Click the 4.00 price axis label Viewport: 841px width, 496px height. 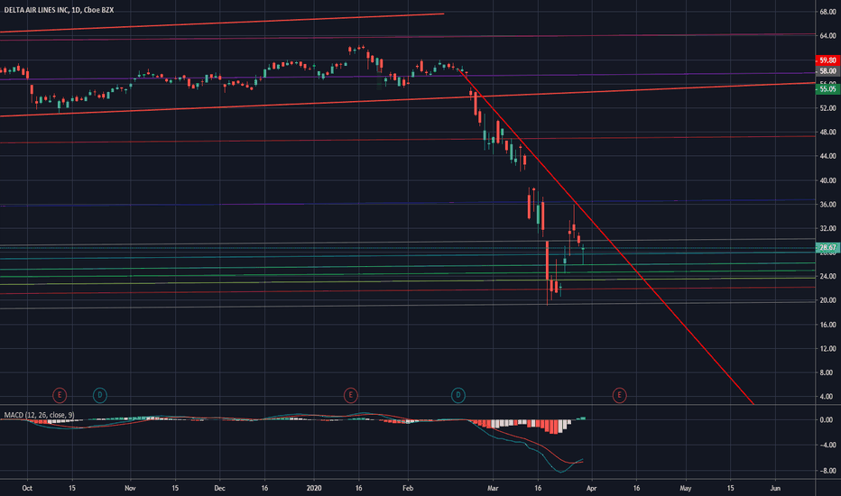click(x=827, y=396)
